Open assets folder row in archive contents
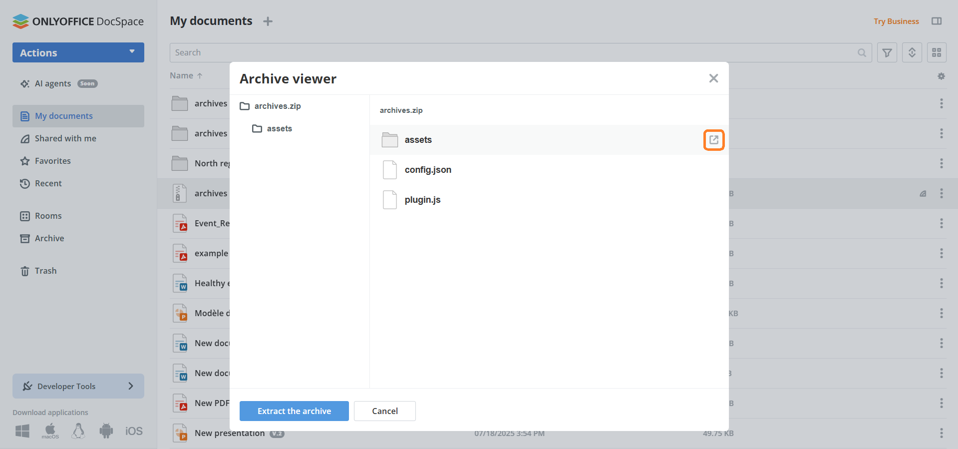 tap(549, 140)
